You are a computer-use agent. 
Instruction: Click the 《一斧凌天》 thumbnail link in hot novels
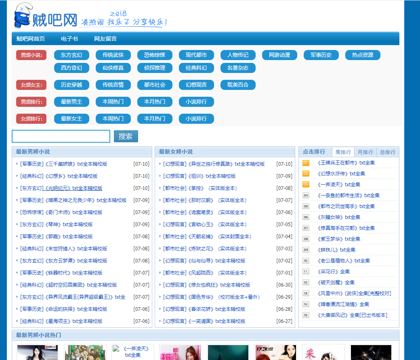coord(133,352)
